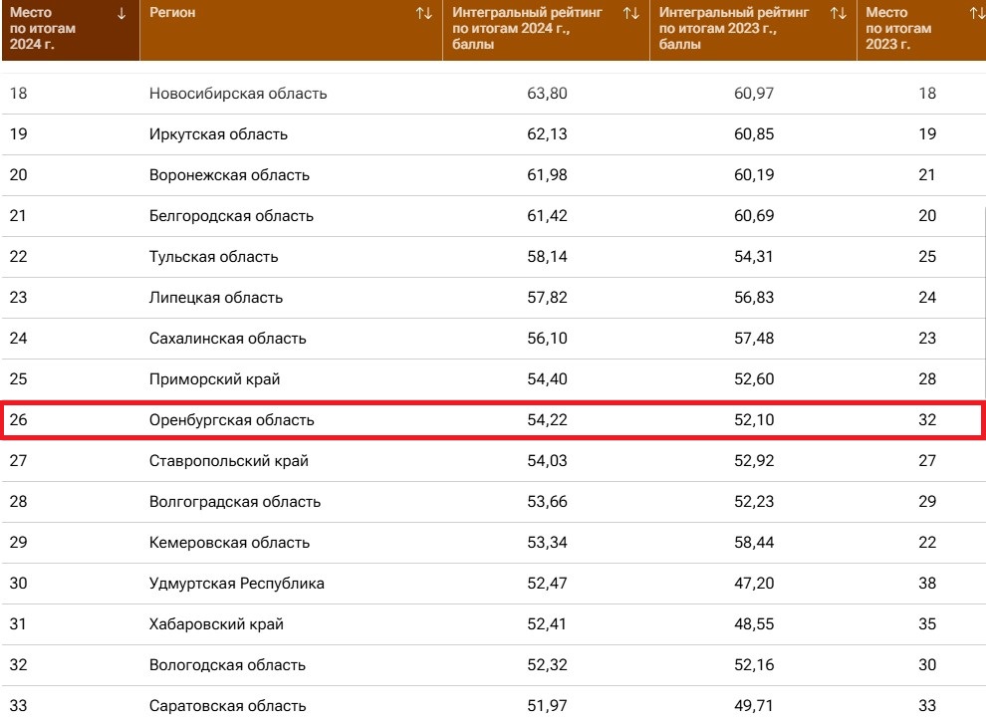Image resolution: width=986 pixels, height=723 pixels.
Task: Sort by 2024 integral rating arrows
Action: tap(630, 13)
